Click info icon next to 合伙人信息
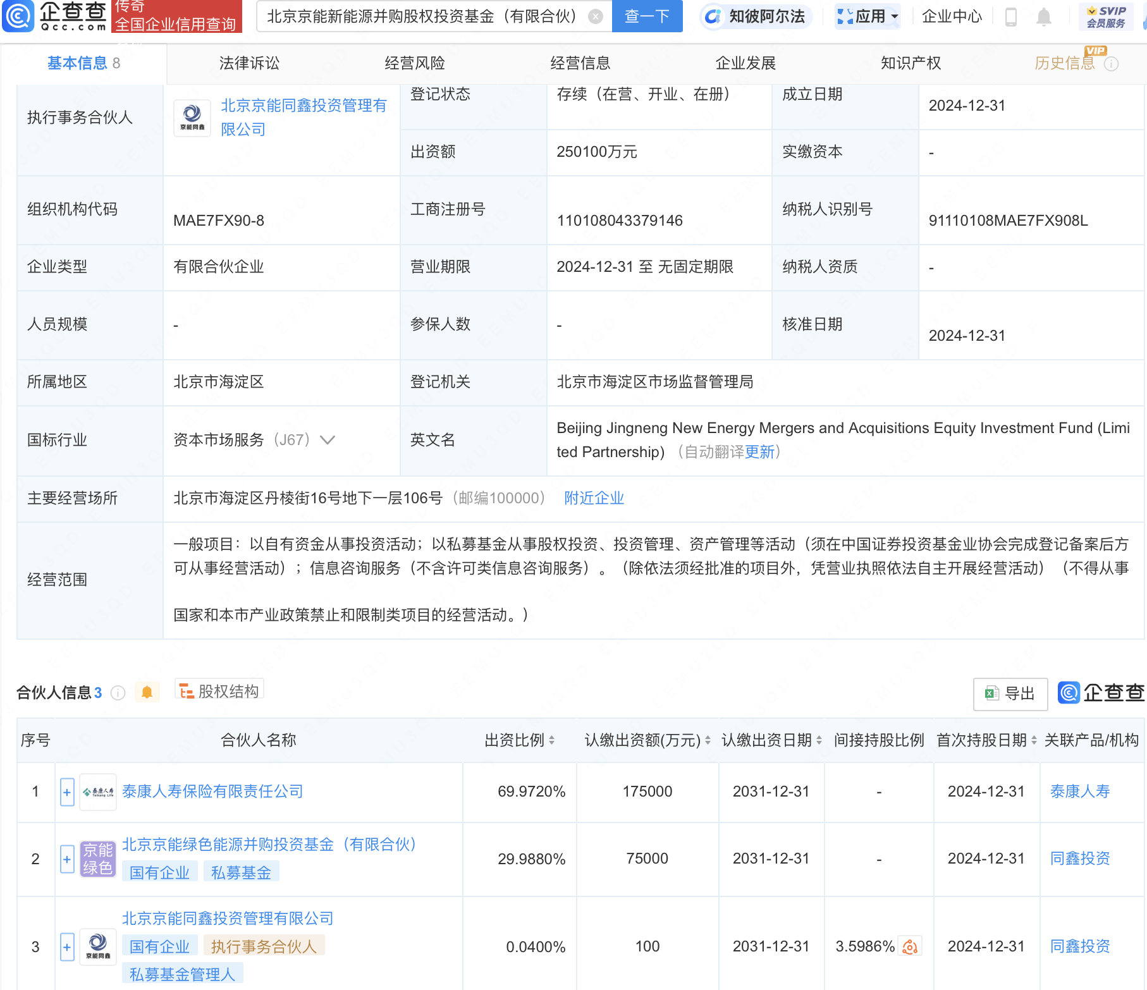 pyautogui.click(x=118, y=693)
